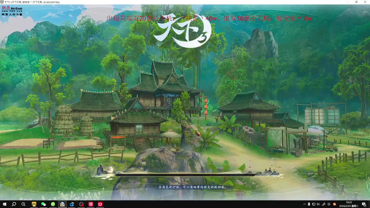Minimize the game window
This screenshot has width=370, height=208.
(348, 2)
